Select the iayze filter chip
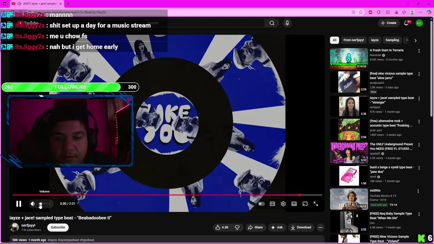 coord(375,40)
